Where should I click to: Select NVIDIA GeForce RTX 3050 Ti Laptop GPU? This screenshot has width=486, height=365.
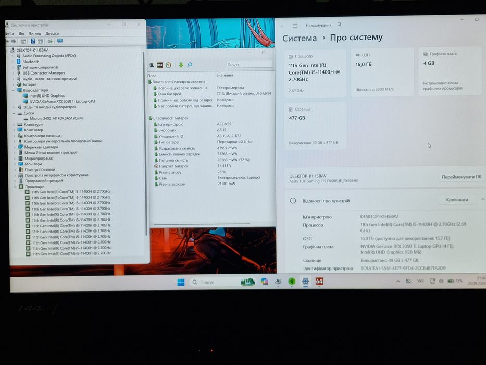62,102
